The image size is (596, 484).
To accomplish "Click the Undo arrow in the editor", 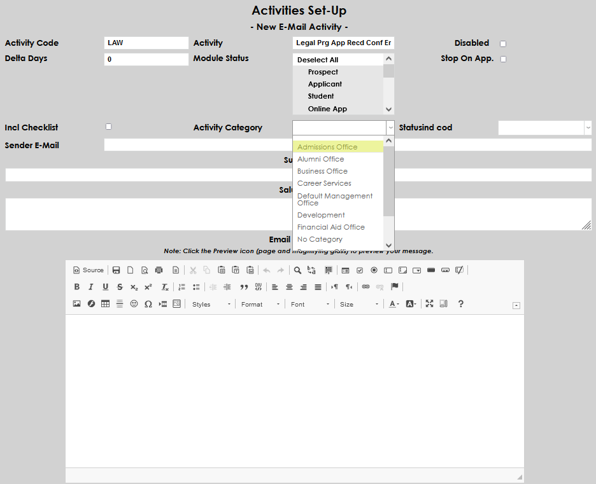I will [266, 270].
